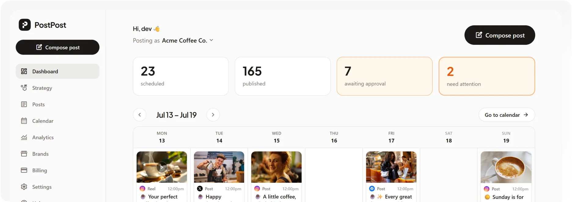This screenshot has height=202, width=572.
Task: Click the sidebar Compose post button
Action: pos(57,47)
